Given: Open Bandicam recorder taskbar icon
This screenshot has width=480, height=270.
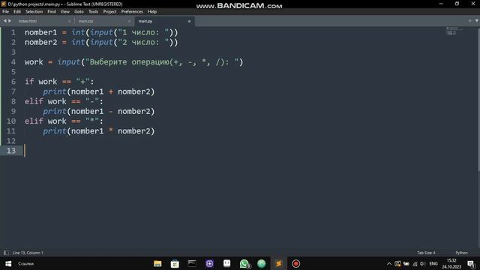Looking at the screenshot, I should point(295,263).
